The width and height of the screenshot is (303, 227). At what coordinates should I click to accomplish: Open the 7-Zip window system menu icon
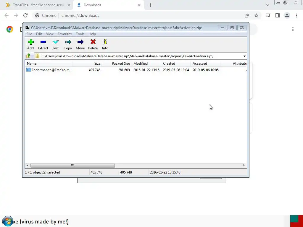tap(28, 27)
